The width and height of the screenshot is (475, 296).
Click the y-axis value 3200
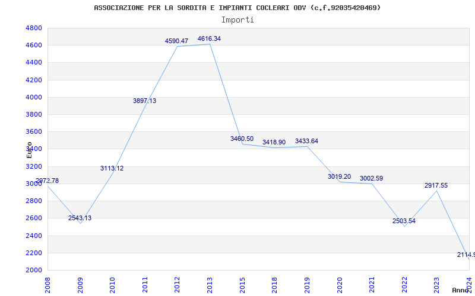tap(34, 166)
